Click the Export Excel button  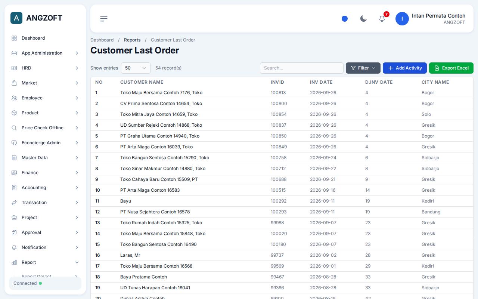pos(451,68)
